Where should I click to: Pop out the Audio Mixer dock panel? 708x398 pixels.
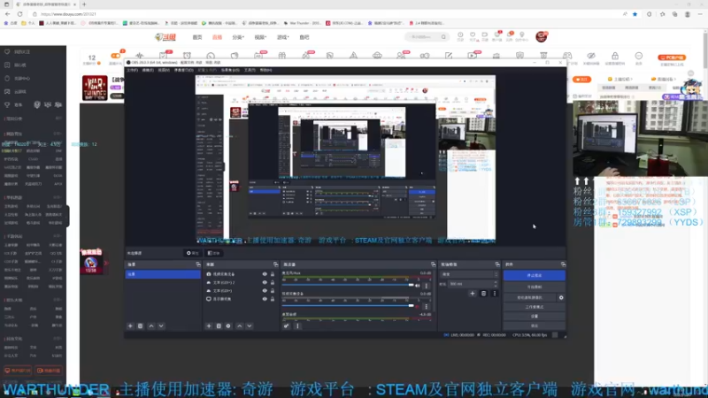pyautogui.click(x=433, y=264)
